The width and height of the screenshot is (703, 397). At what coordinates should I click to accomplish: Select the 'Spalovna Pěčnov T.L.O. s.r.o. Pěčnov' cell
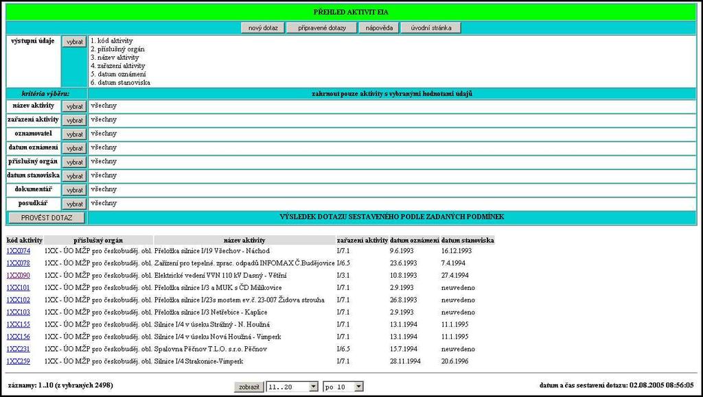coord(211,349)
